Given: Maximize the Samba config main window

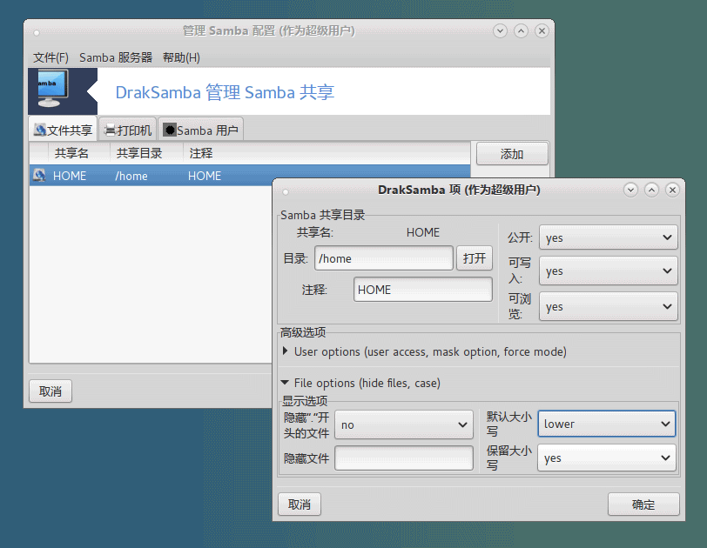Looking at the screenshot, I should tap(521, 31).
